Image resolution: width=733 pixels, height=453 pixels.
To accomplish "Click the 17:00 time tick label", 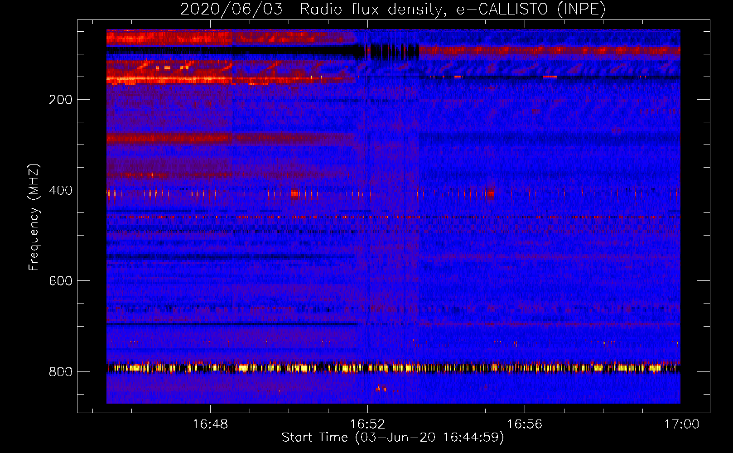I will point(682,424).
